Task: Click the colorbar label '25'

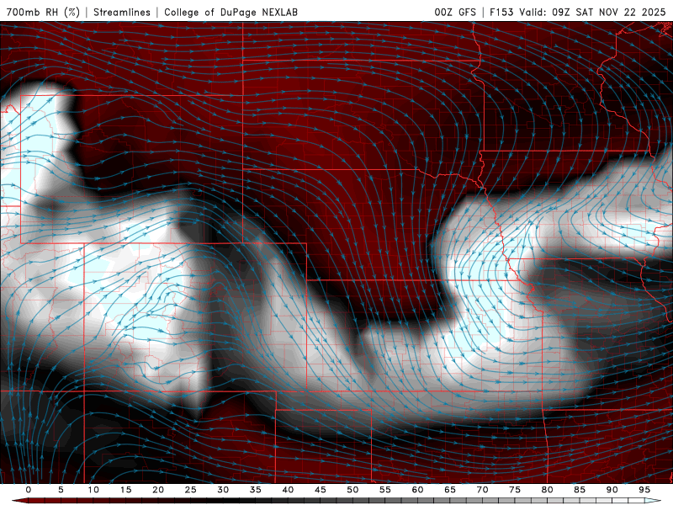Action: click(191, 490)
